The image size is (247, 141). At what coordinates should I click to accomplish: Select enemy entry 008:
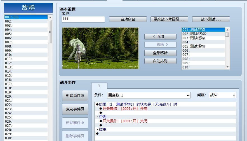point(203,59)
